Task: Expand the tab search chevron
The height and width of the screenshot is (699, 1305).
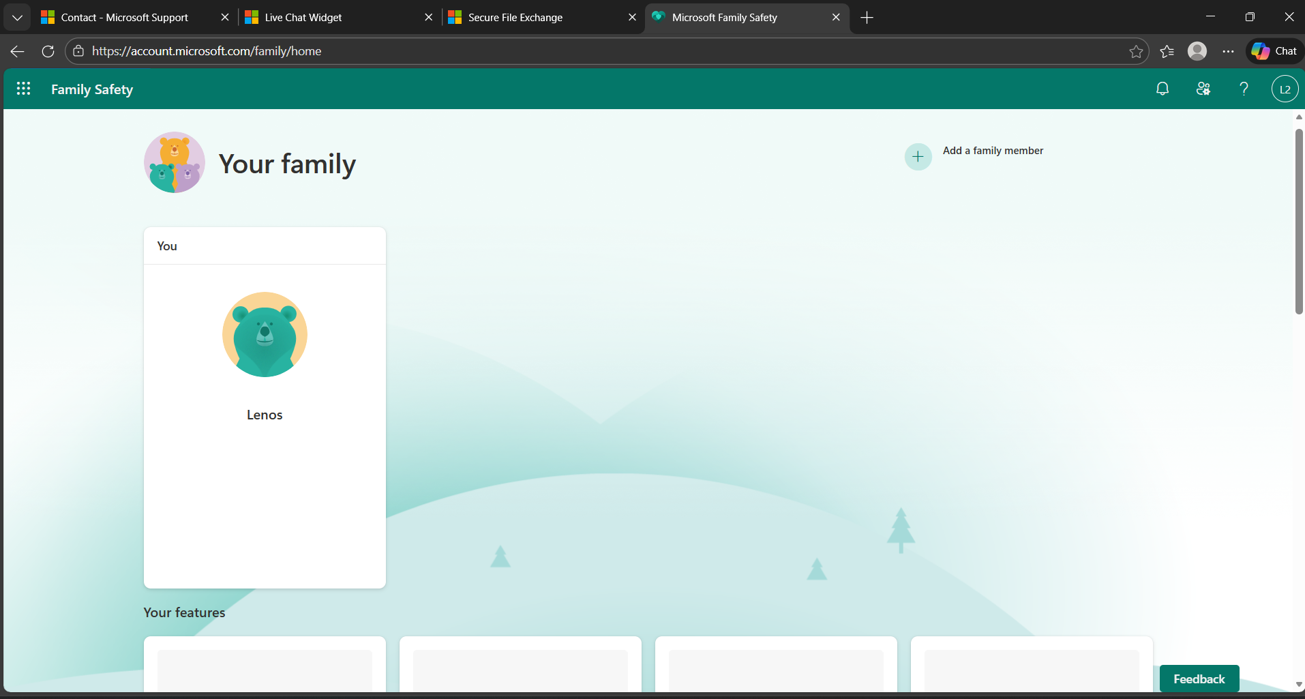Action: 17,17
